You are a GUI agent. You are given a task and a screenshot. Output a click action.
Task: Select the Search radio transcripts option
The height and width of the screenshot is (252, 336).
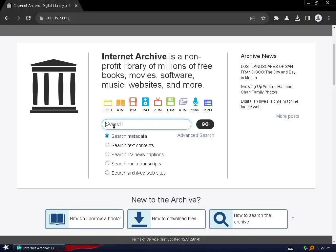click(107, 163)
